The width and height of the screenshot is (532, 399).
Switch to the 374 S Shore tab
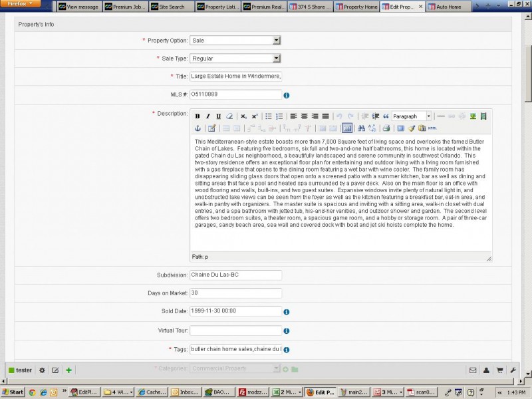coord(311,7)
